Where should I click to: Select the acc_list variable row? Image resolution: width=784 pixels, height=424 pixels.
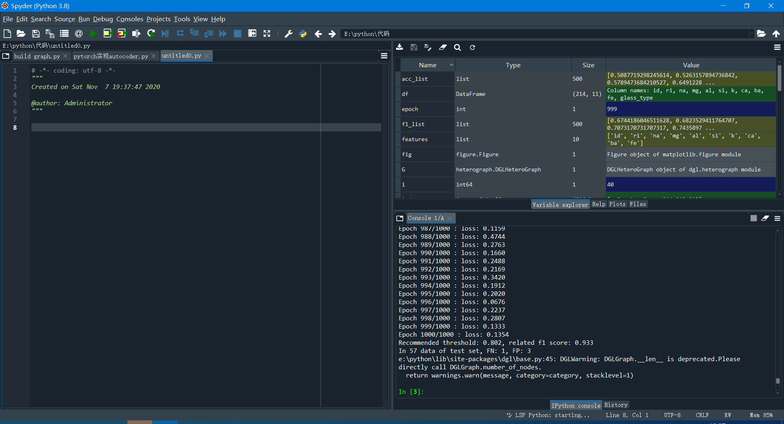(x=588, y=79)
